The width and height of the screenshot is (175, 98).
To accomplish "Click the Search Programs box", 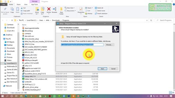I will pyautogui.click(x=164, y=20).
